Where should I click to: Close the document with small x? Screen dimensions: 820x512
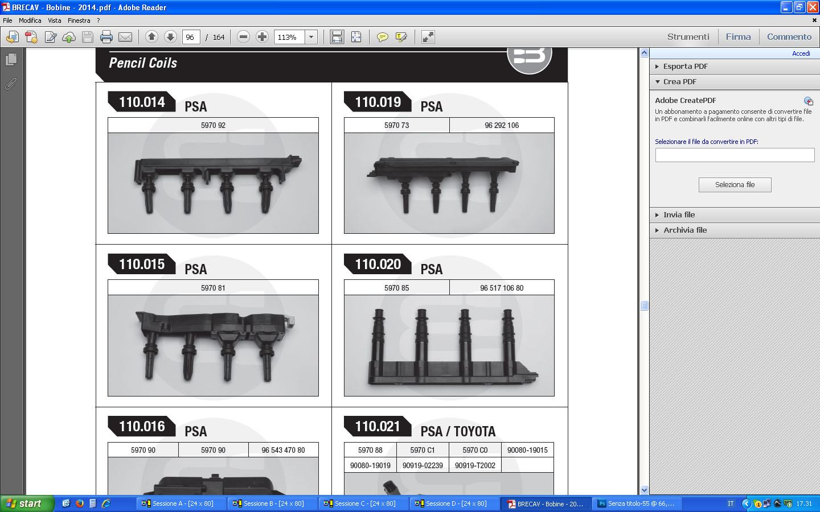(x=814, y=20)
